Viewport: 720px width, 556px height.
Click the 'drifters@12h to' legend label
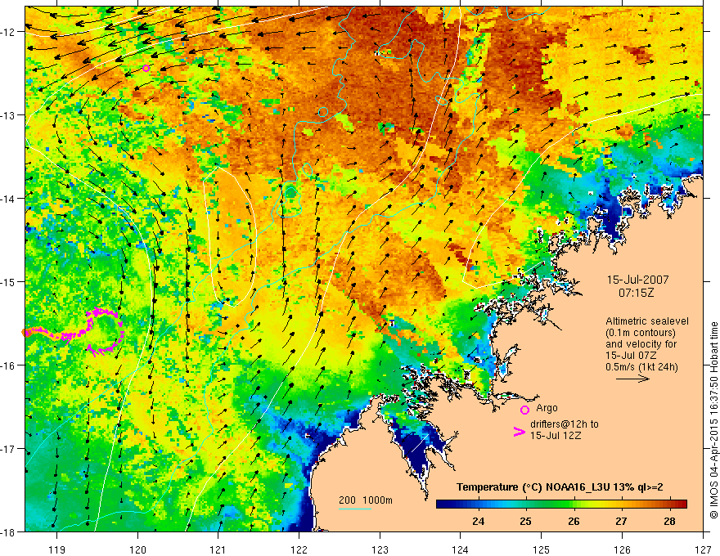565,424
